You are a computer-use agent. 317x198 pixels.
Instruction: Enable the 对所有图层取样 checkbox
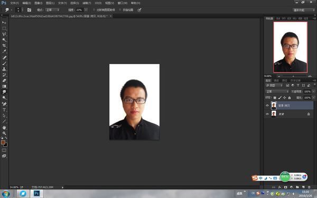(x=94, y=10)
